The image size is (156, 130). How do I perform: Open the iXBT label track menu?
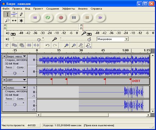coord(17,80)
